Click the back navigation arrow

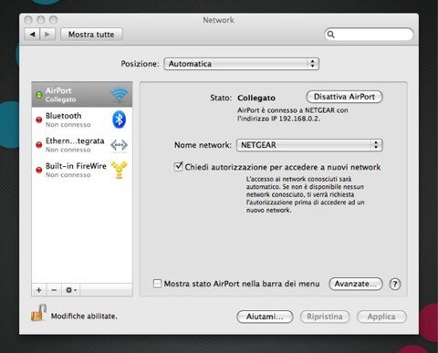tap(32, 35)
